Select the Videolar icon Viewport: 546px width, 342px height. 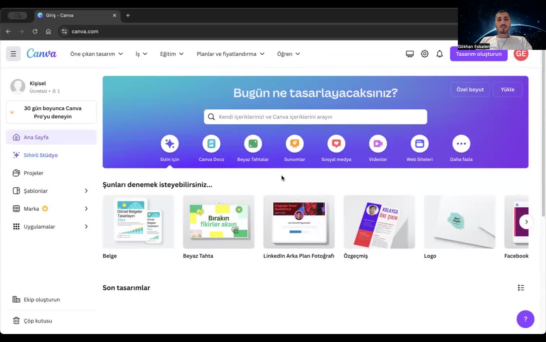pyautogui.click(x=378, y=144)
